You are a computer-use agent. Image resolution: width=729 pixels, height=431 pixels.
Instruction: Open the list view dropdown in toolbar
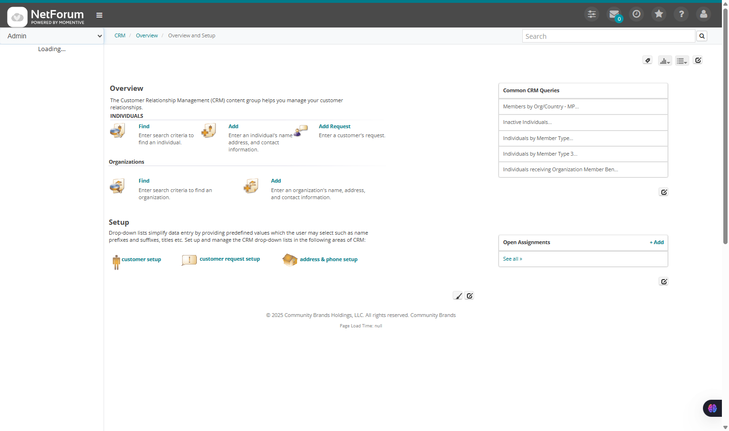coord(682,61)
